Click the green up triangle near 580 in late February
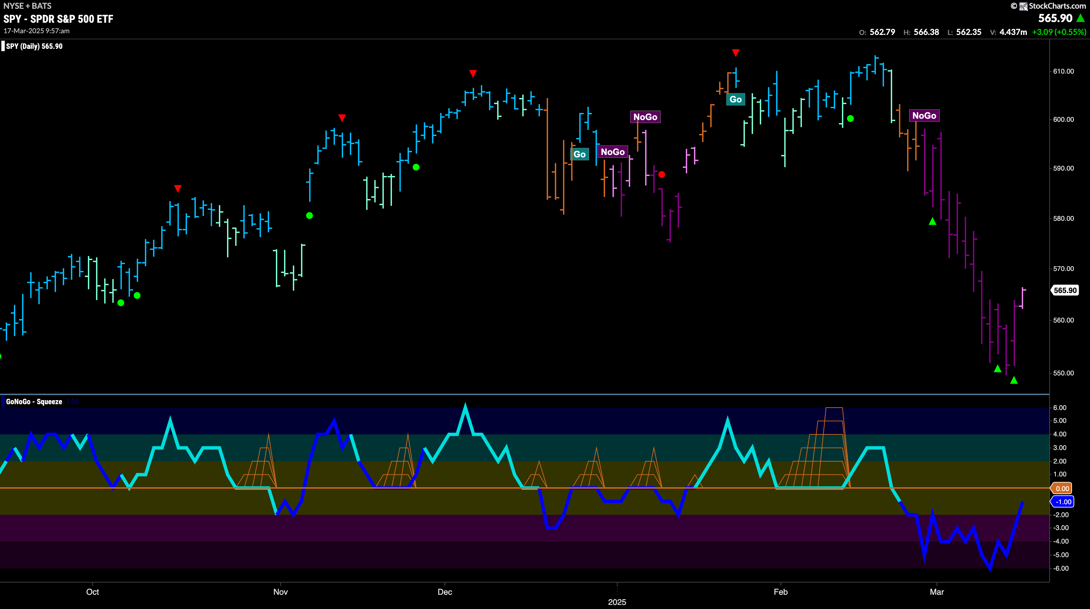 tap(932, 221)
